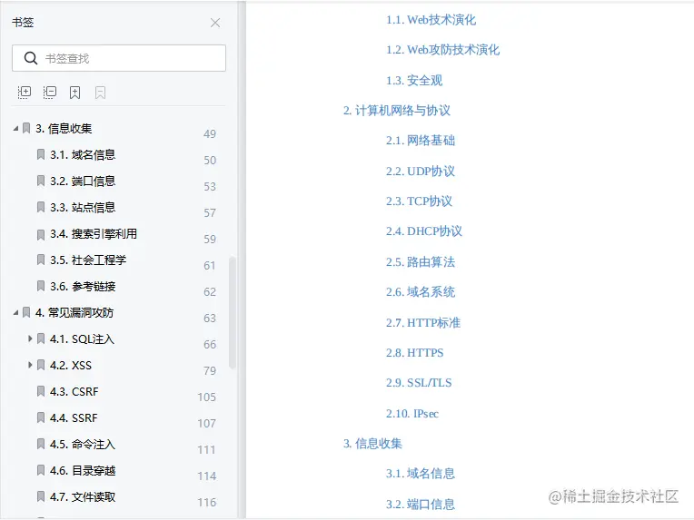Select bookmark 4.2. XSS
Image resolution: width=694 pixels, height=520 pixels.
coord(71,365)
